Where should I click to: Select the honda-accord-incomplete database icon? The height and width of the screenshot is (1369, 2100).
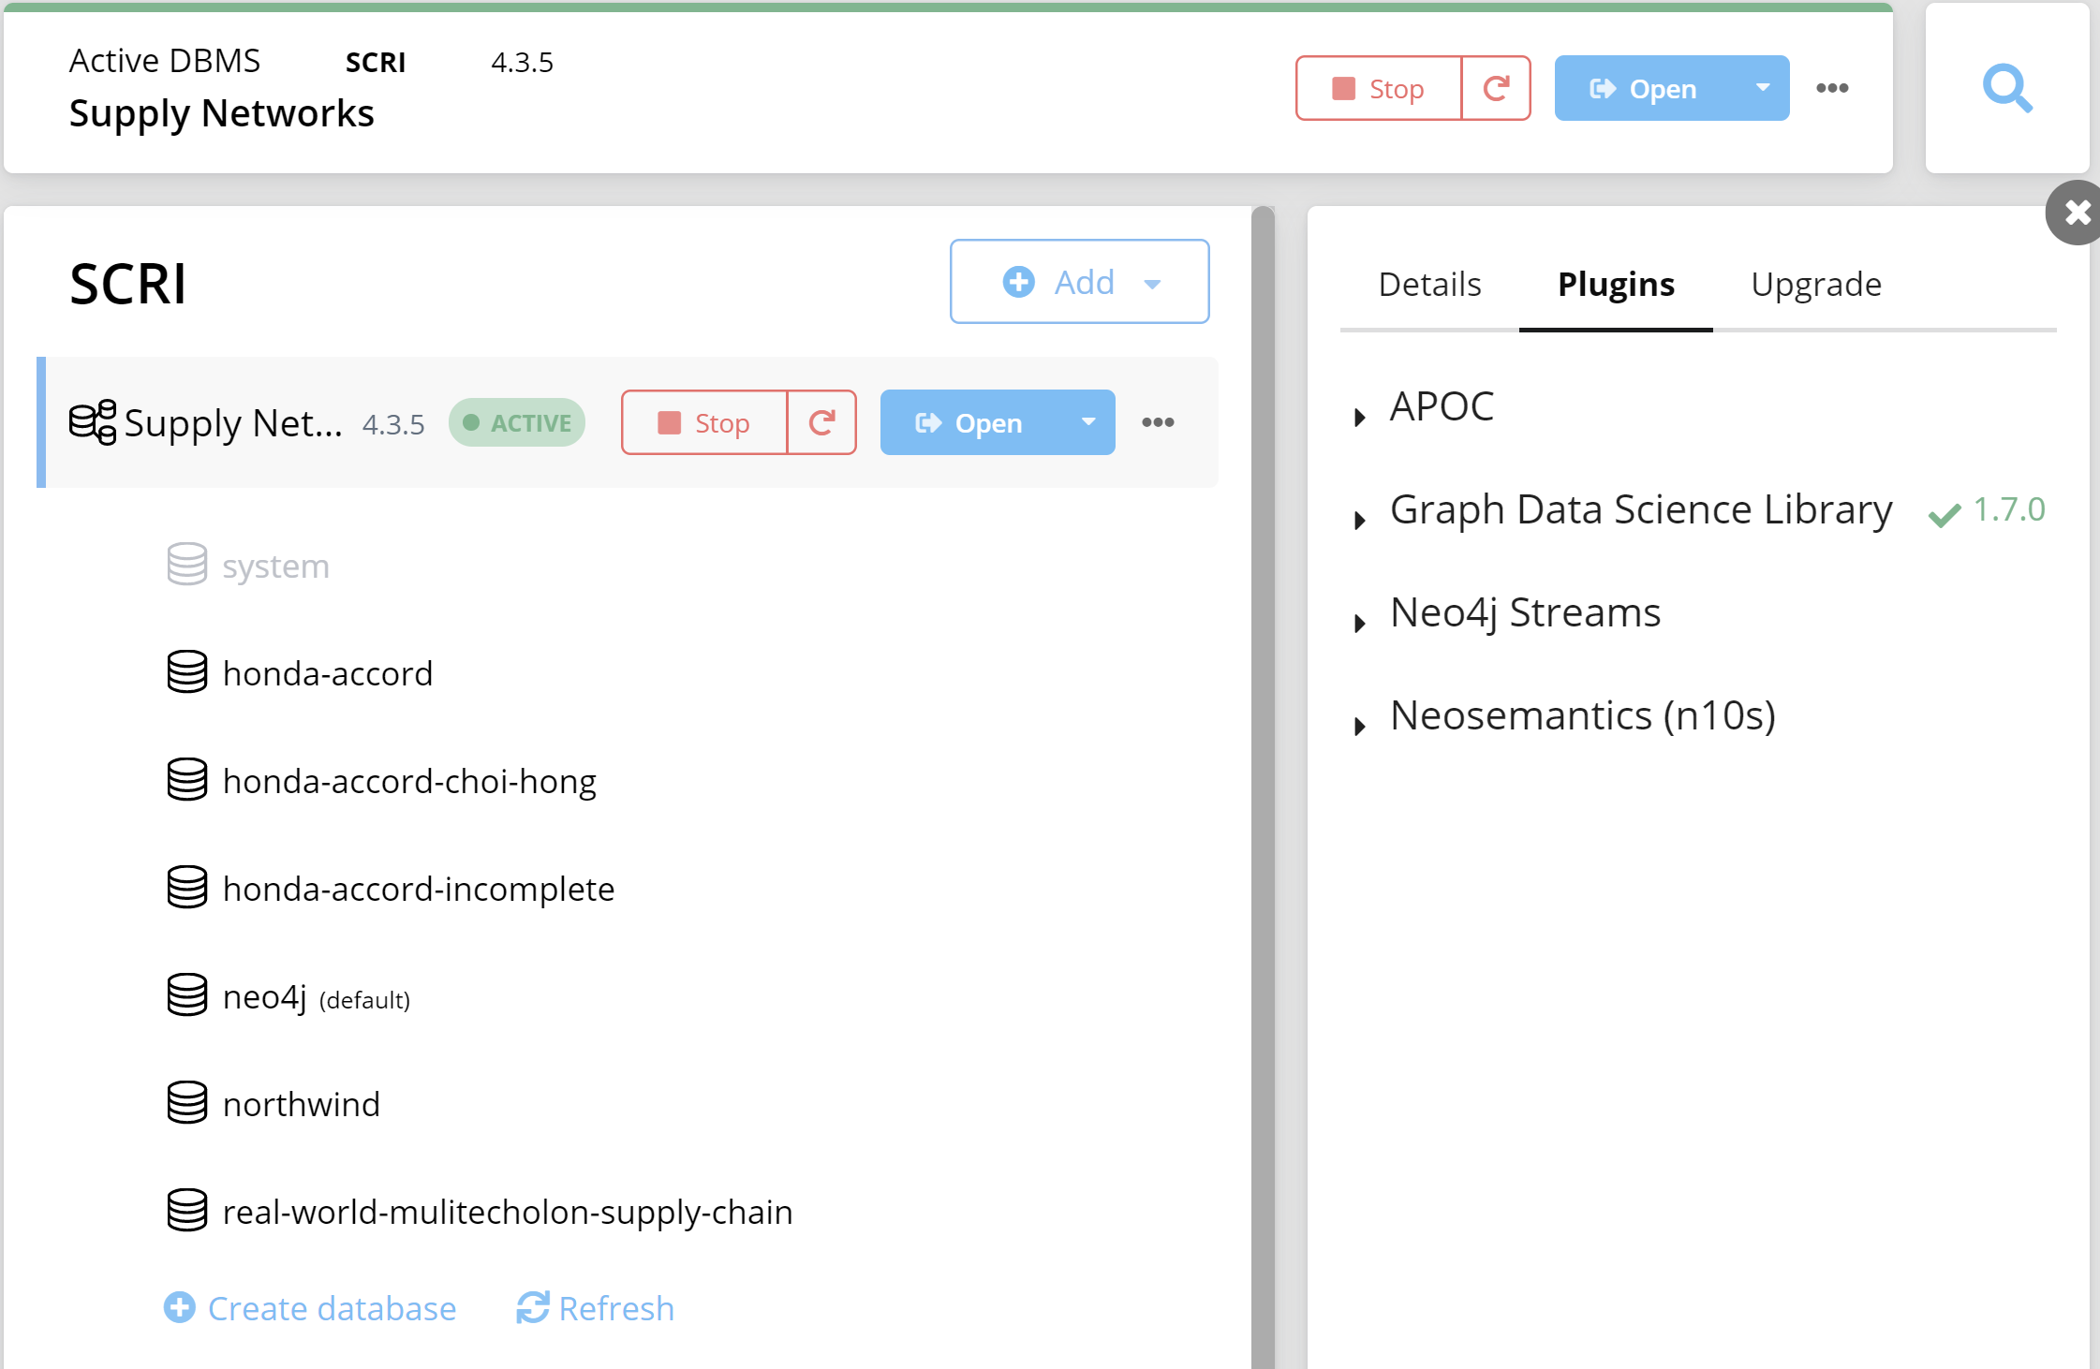click(187, 887)
